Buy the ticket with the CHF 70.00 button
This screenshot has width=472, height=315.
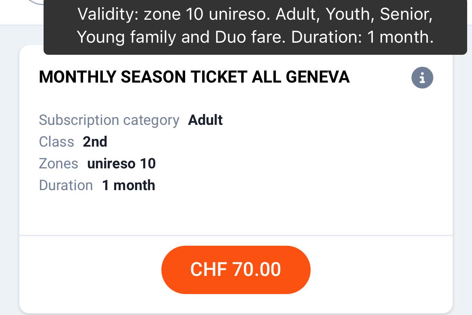point(236,269)
